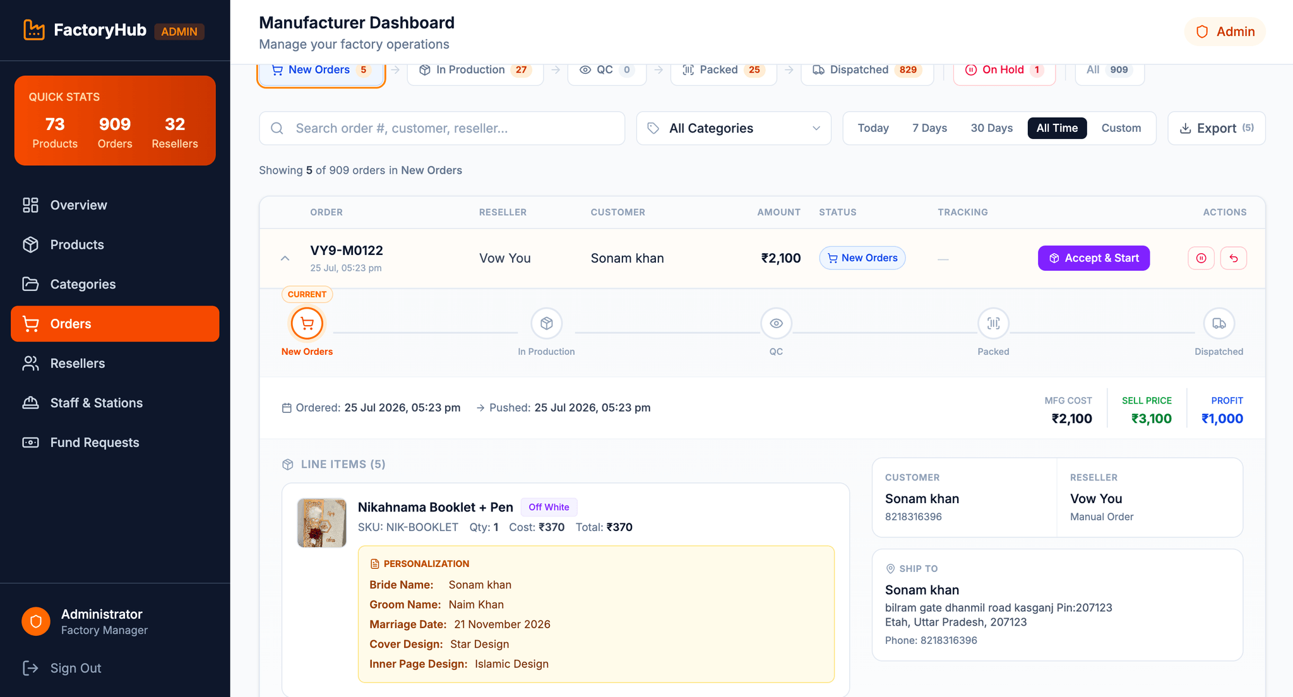Click the box icon next to LINE ITEMS
1293x697 pixels.
(x=288, y=465)
